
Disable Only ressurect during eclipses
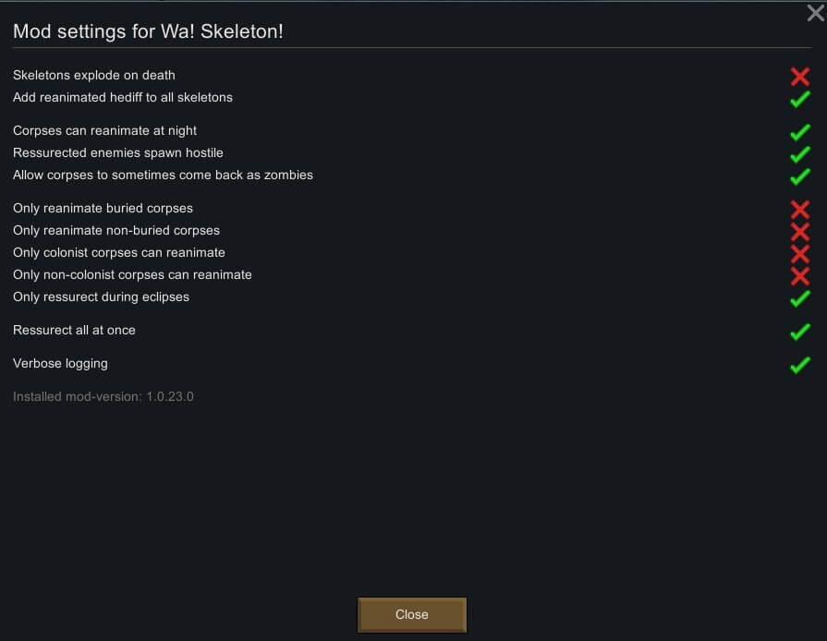click(799, 297)
